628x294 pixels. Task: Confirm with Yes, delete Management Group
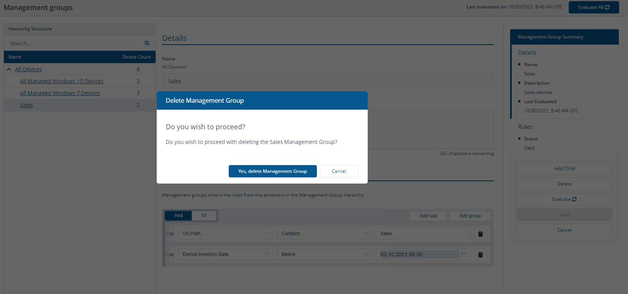(273, 171)
